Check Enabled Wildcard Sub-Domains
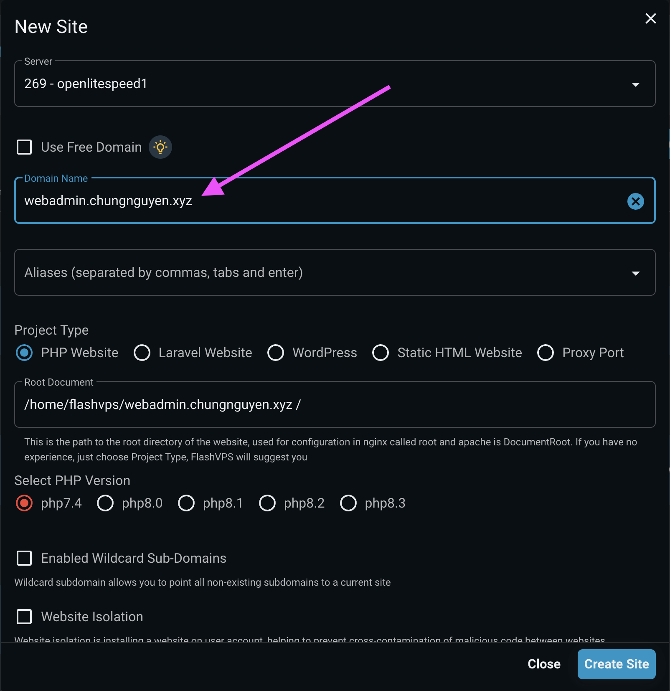This screenshot has height=691, width=670. tap(24, 558)
